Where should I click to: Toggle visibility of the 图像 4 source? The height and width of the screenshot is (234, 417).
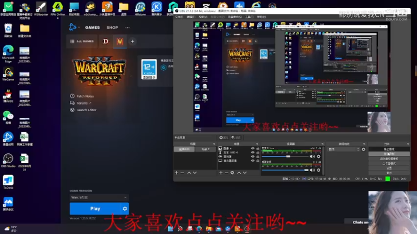click(x=253, y=148)
